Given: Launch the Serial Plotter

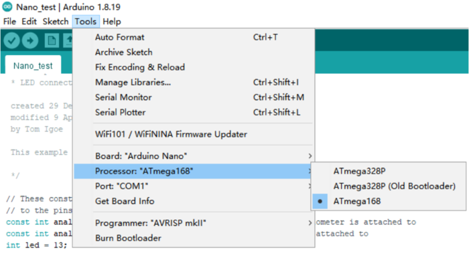Looking at the screenshot, I should click(x=194, y=112).
